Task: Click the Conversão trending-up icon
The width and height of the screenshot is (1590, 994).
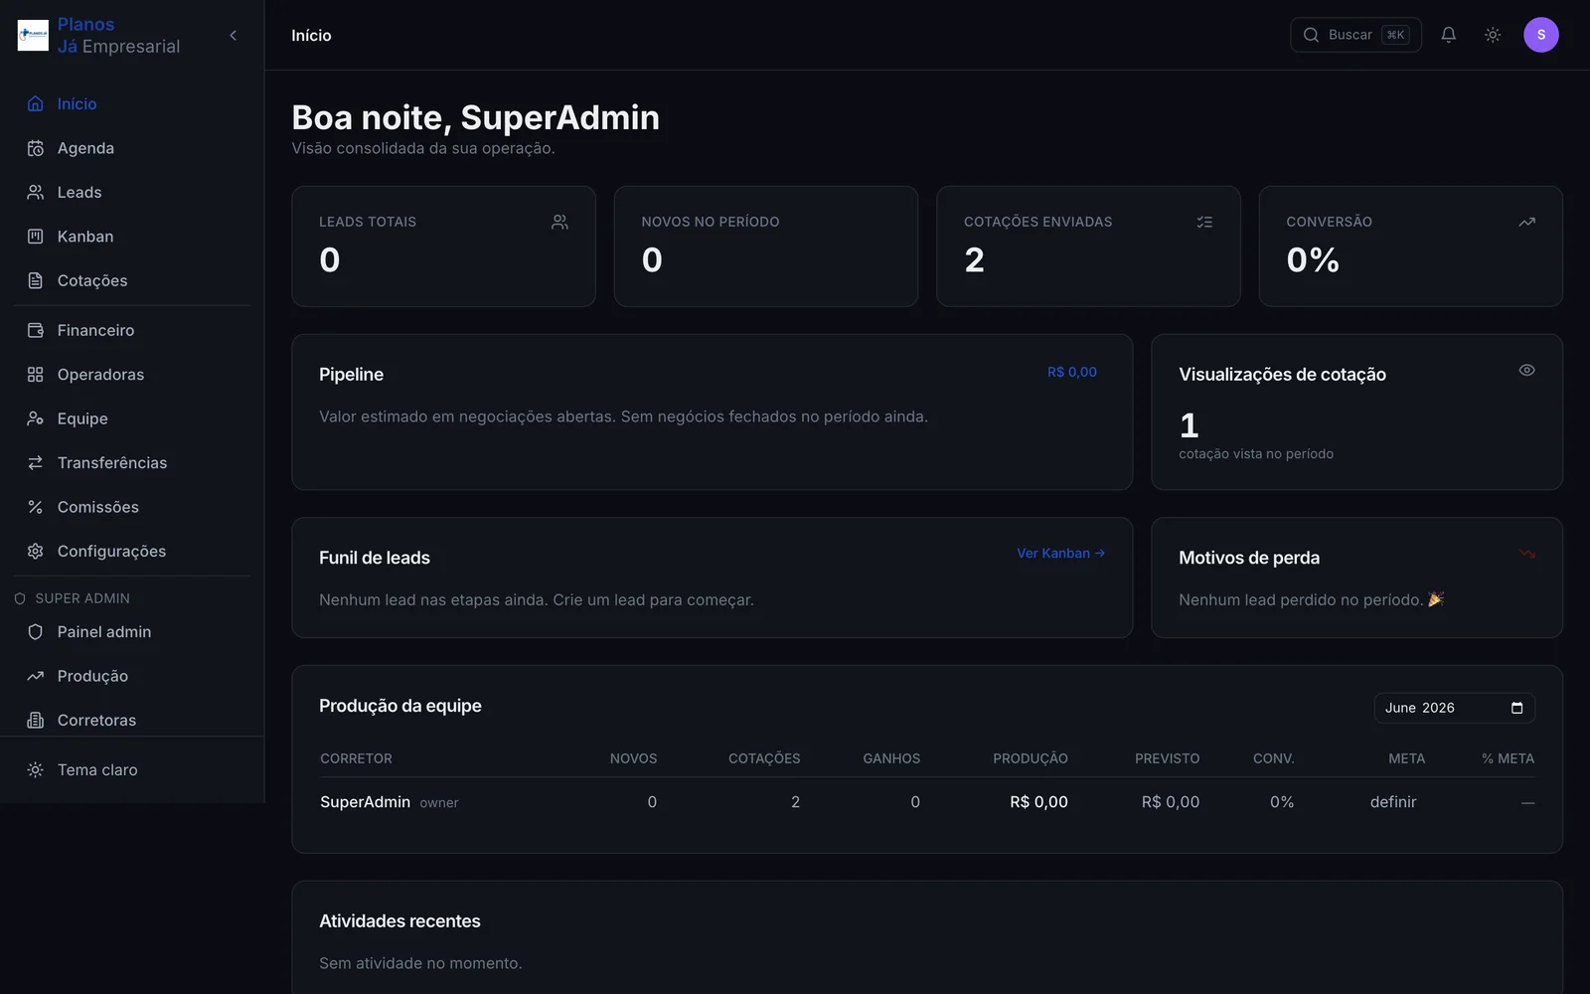Action: click(x=1527, y=223)
